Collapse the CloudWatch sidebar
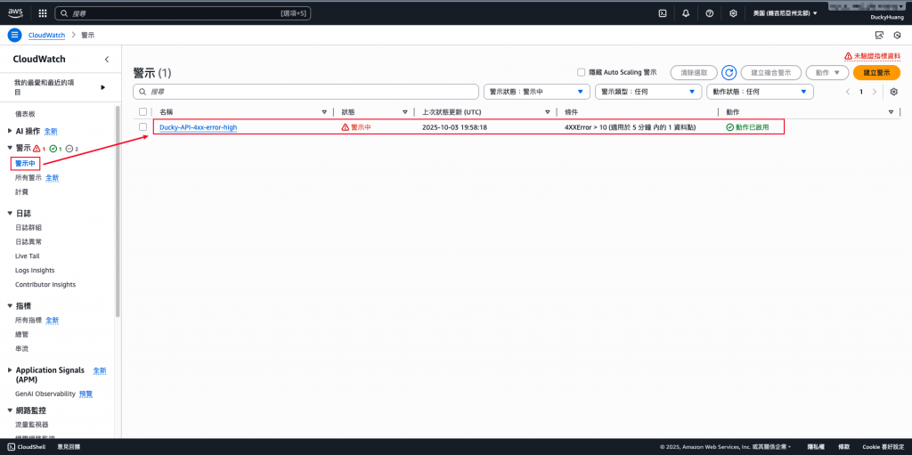The image size is (912, 455). pyautogui.click(x=107, y=60)
